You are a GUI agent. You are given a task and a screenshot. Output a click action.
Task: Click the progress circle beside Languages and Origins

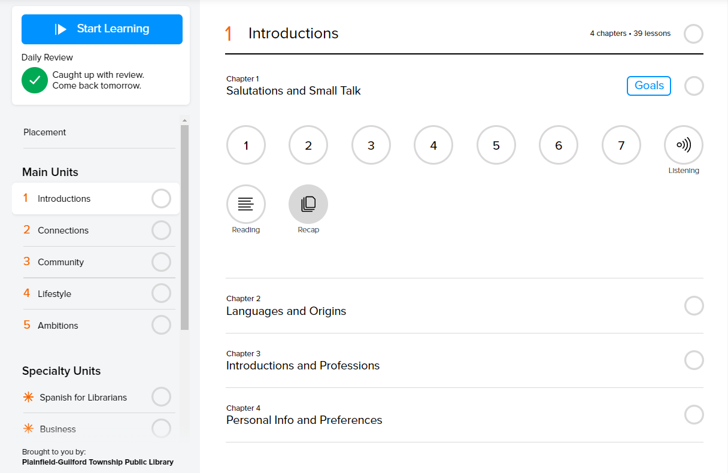point(694,306)
